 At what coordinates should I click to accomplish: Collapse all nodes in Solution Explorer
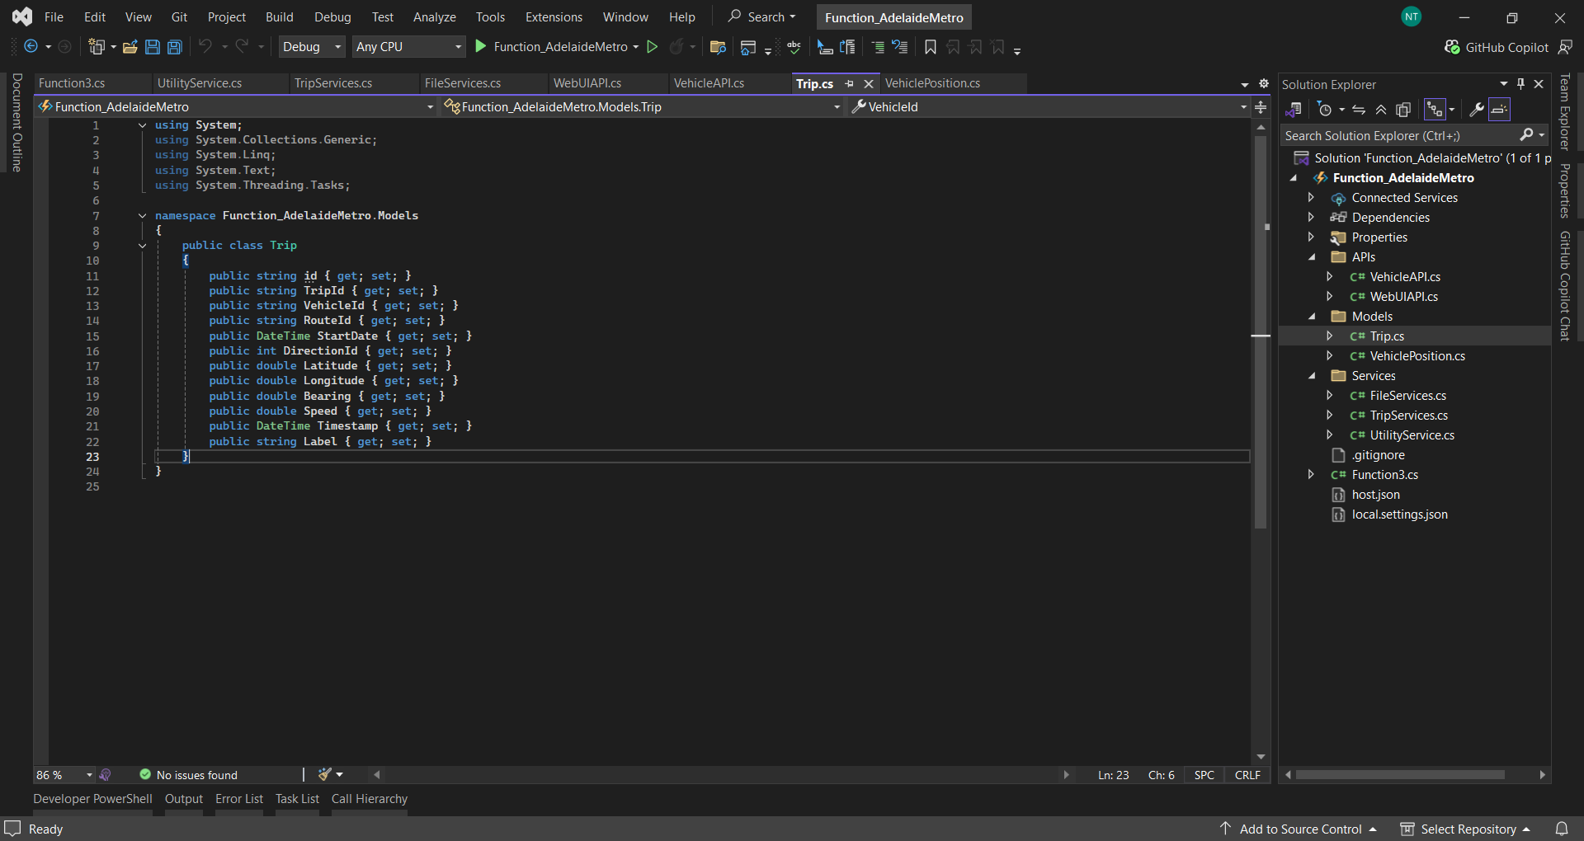coord(1381,109)
